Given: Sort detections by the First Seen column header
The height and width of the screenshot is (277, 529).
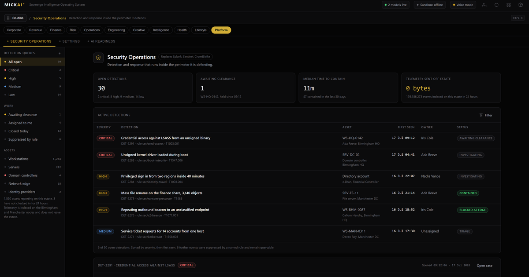Looking at the screenshot, I should tap(406, 127).
